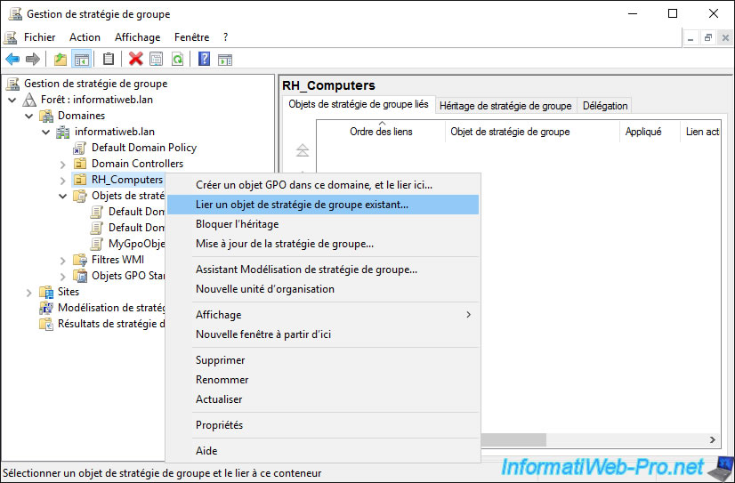The width and height of the screenshot is (735, 483).
Task: Collapse the Domaines tree node
Action: point(29,116)
